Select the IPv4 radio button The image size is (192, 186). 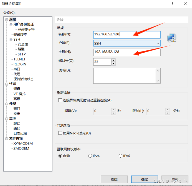pos(90,156)
